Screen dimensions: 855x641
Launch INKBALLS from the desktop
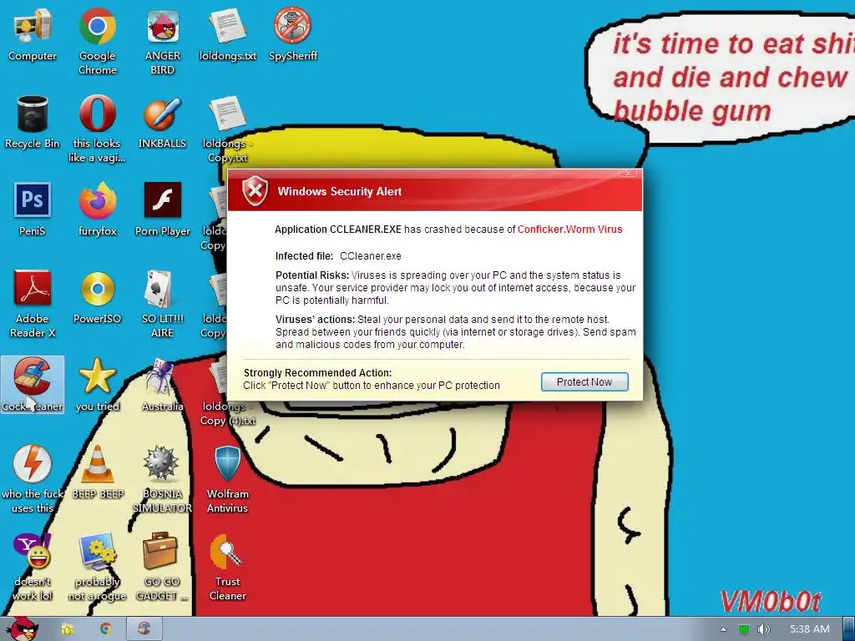(163, 122)
